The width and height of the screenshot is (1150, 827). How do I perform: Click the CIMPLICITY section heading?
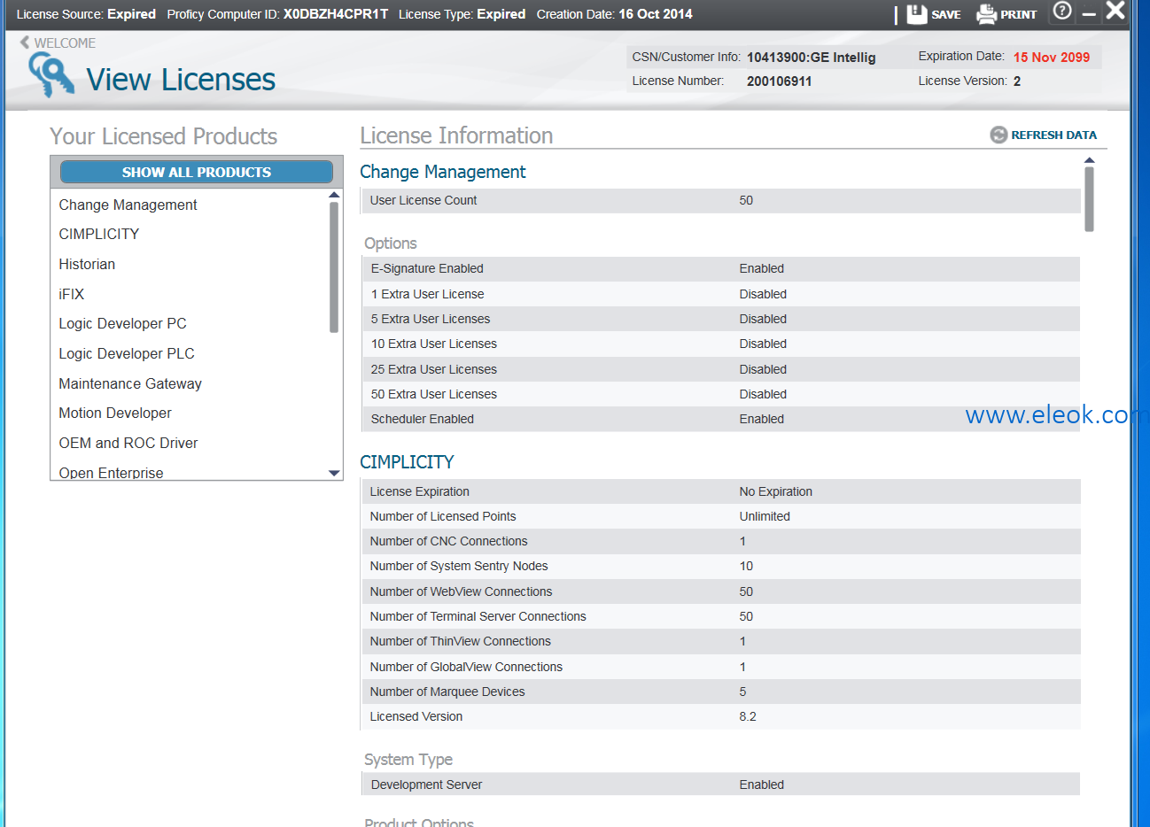point(407,462)
